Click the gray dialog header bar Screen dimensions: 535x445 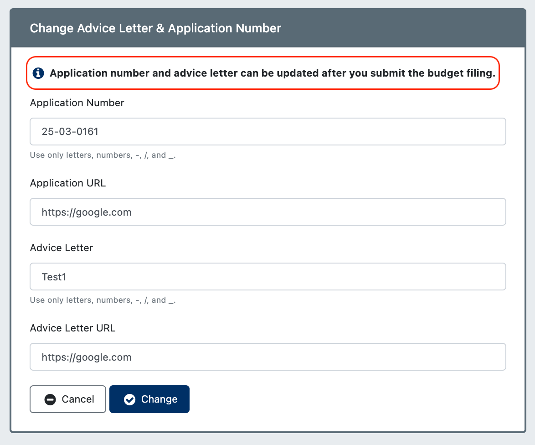tap(268, 28)
